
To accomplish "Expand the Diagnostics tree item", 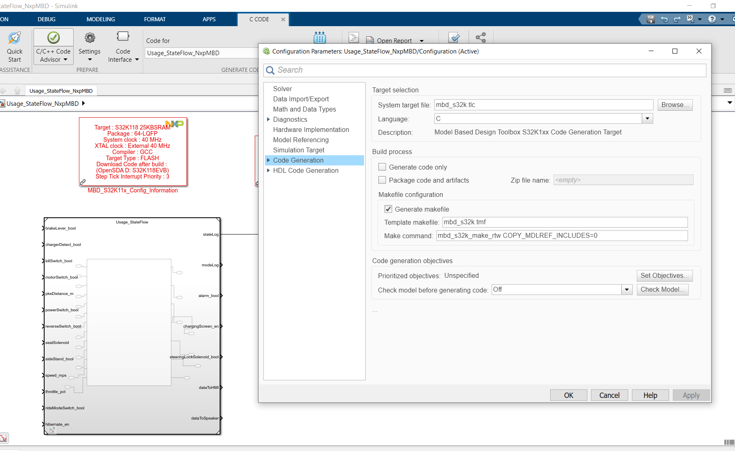I will click(x=268, y=119).
